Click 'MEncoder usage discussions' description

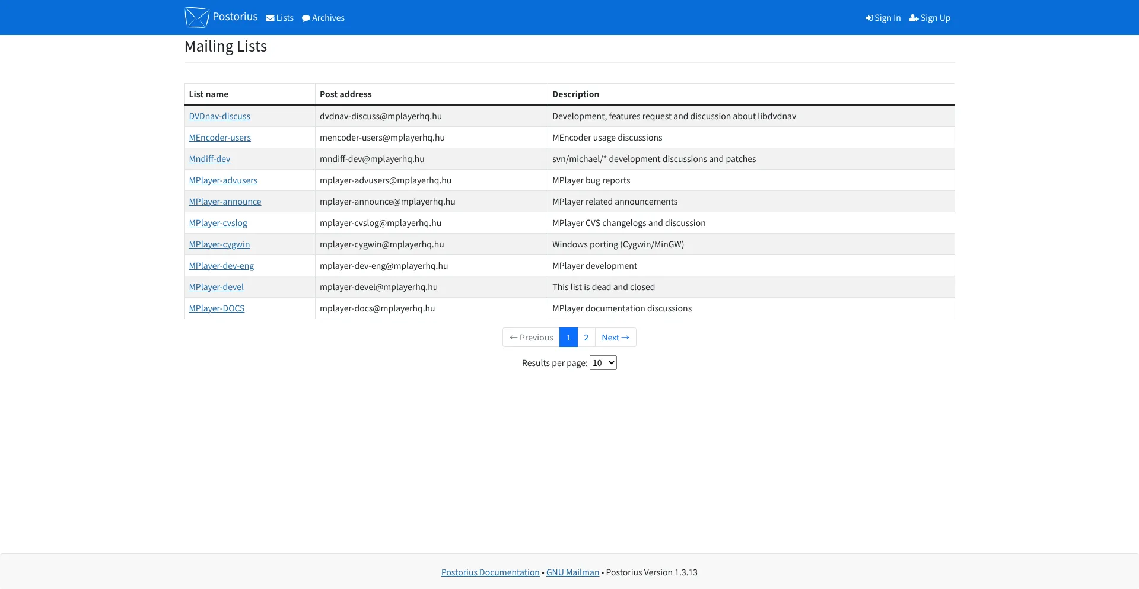click(x=607, y=138)
